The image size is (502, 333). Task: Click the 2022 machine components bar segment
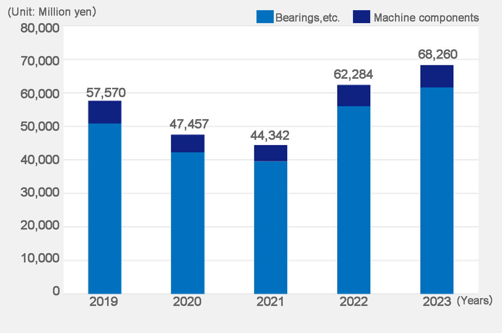354,96
